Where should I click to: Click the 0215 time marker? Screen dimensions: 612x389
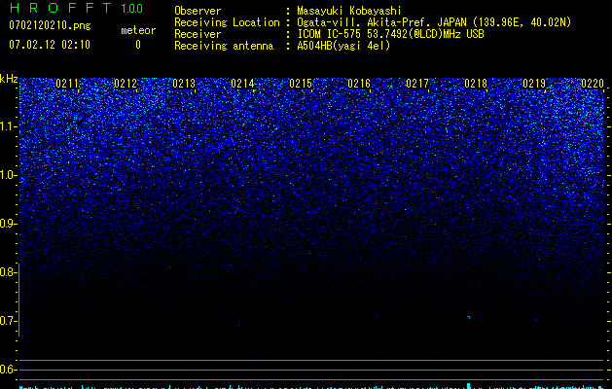click(301, 84)
